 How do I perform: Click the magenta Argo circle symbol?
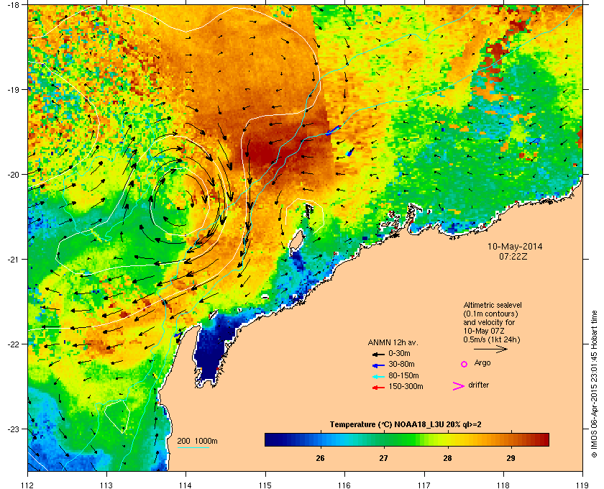click(465, 364)
